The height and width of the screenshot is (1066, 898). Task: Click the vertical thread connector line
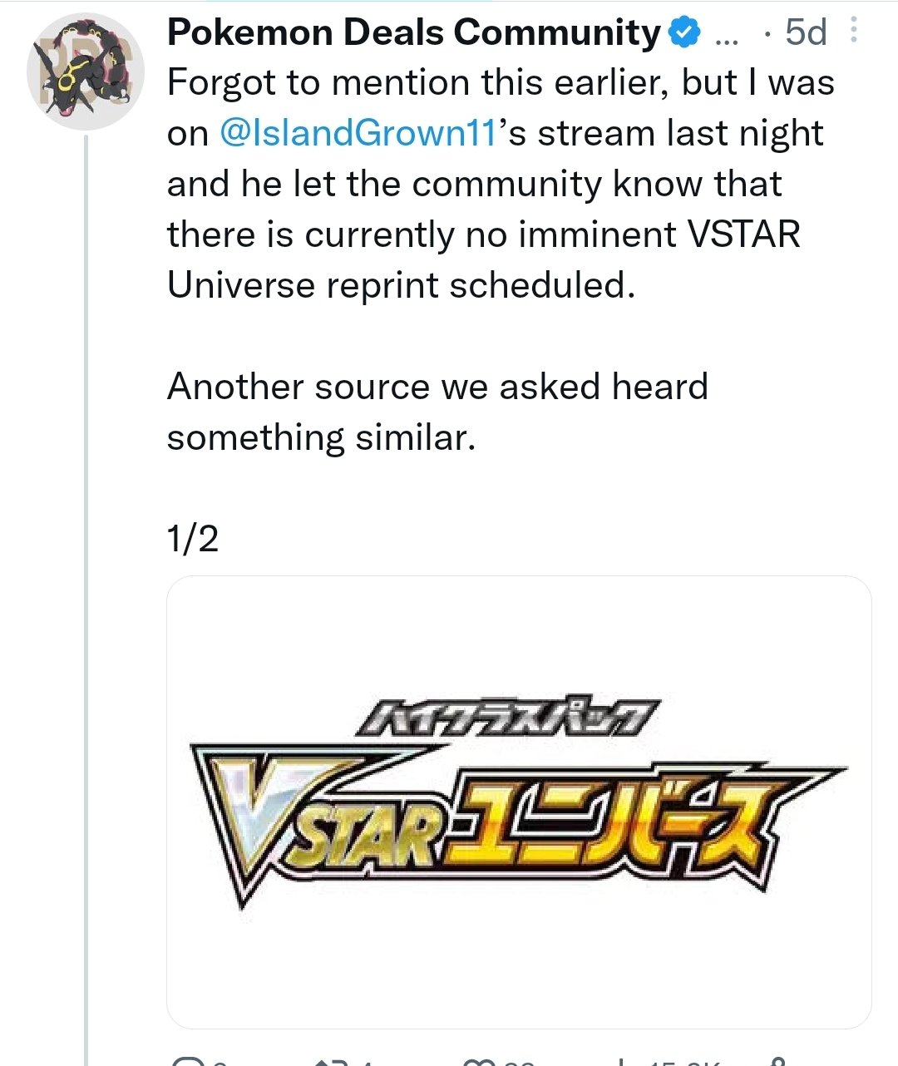pos(86,600)
